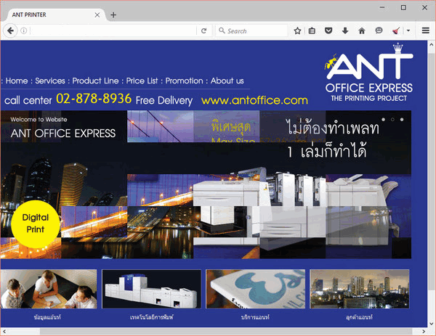436x336 pixels.
Task: Go to the Promotion page link
Action: click(x=185, y=81)
